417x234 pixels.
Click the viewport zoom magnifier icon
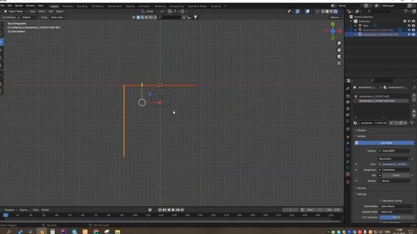339,44
